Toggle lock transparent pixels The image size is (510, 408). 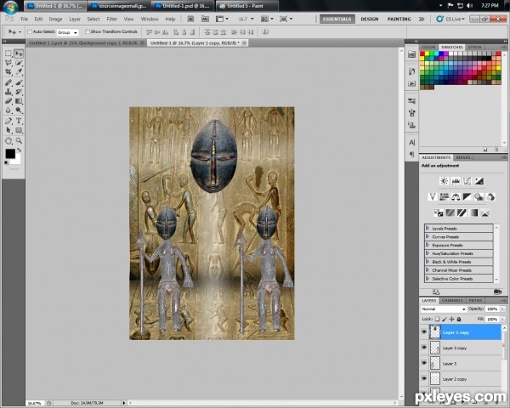click(x=437, y=320)
